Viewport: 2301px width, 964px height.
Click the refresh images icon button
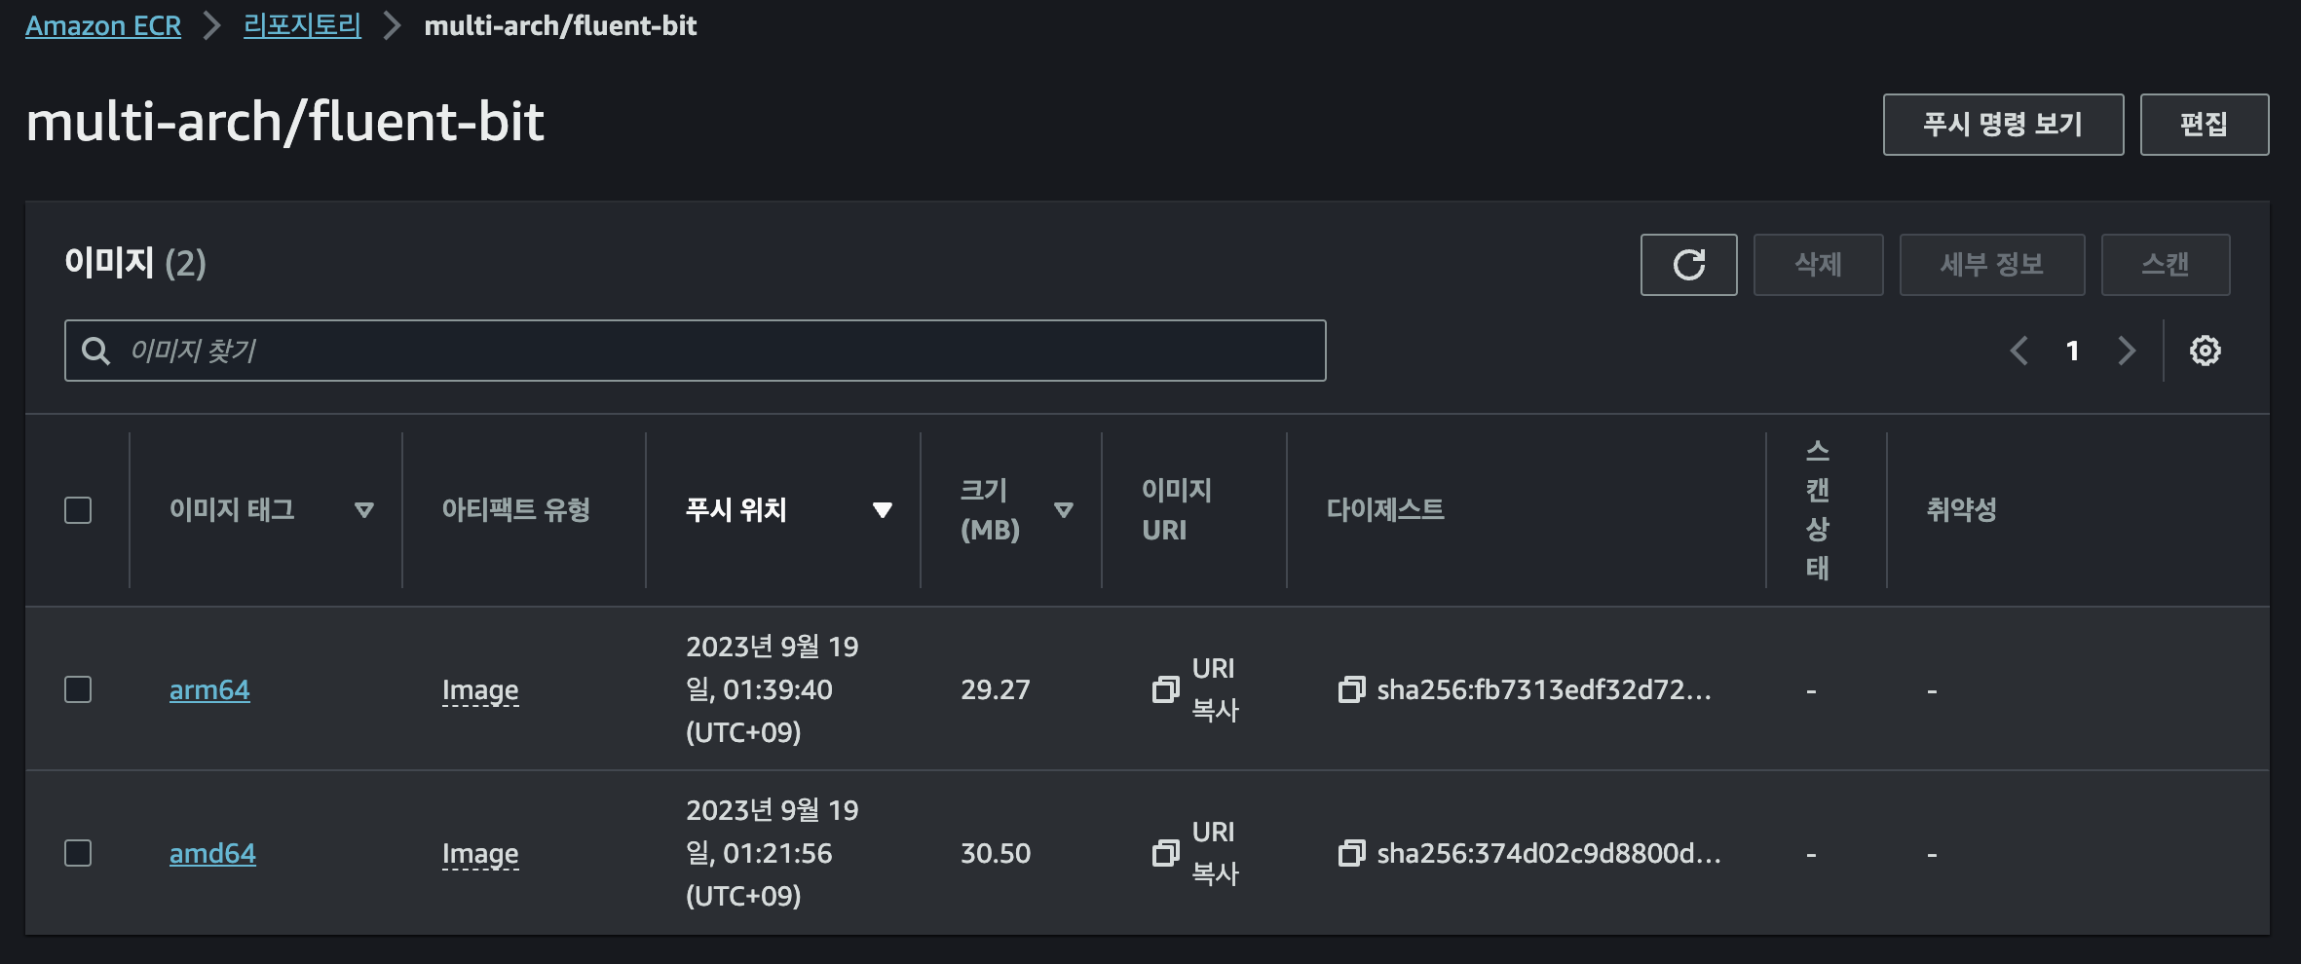pyautogui.click(x=1688, y=265)
